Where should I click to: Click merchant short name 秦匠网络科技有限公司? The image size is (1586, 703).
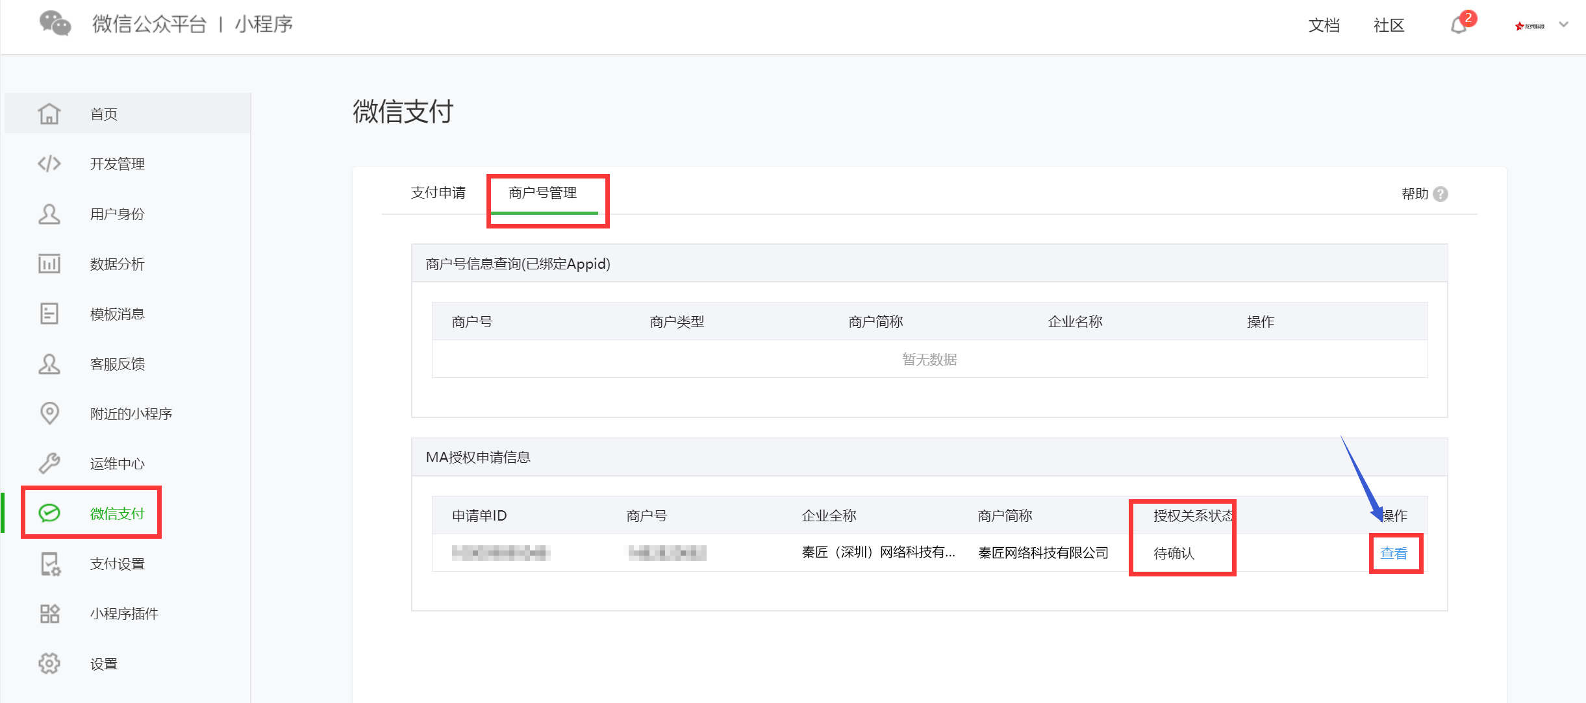[1044, 553]
